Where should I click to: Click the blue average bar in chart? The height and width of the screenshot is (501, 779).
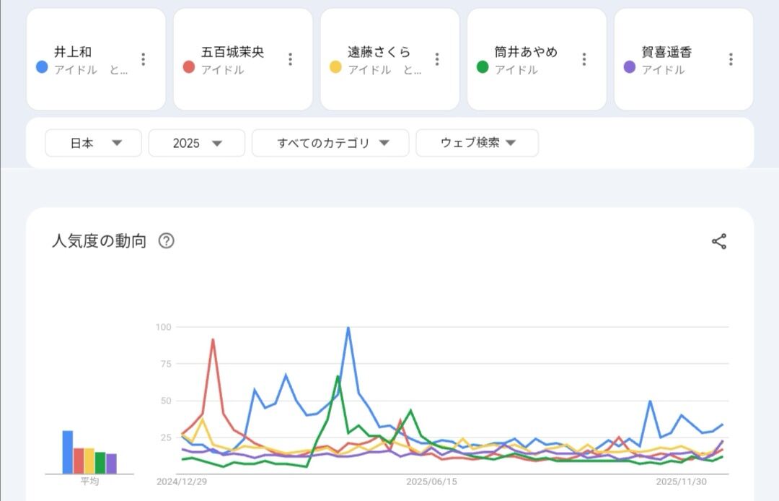pos(68,452)
